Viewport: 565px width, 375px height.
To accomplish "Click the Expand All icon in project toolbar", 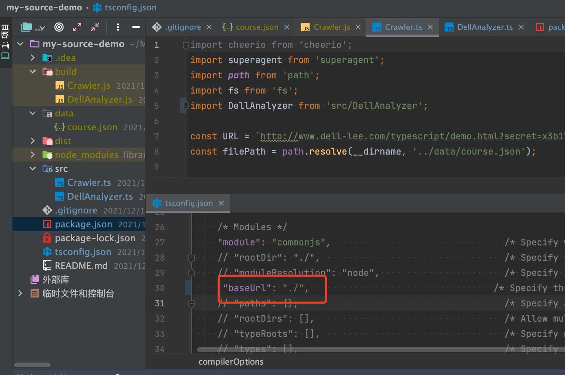I will 77,27.
